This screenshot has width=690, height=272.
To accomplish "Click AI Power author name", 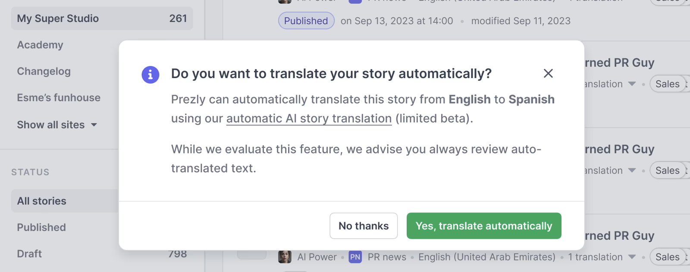I will tap(317, 257).
